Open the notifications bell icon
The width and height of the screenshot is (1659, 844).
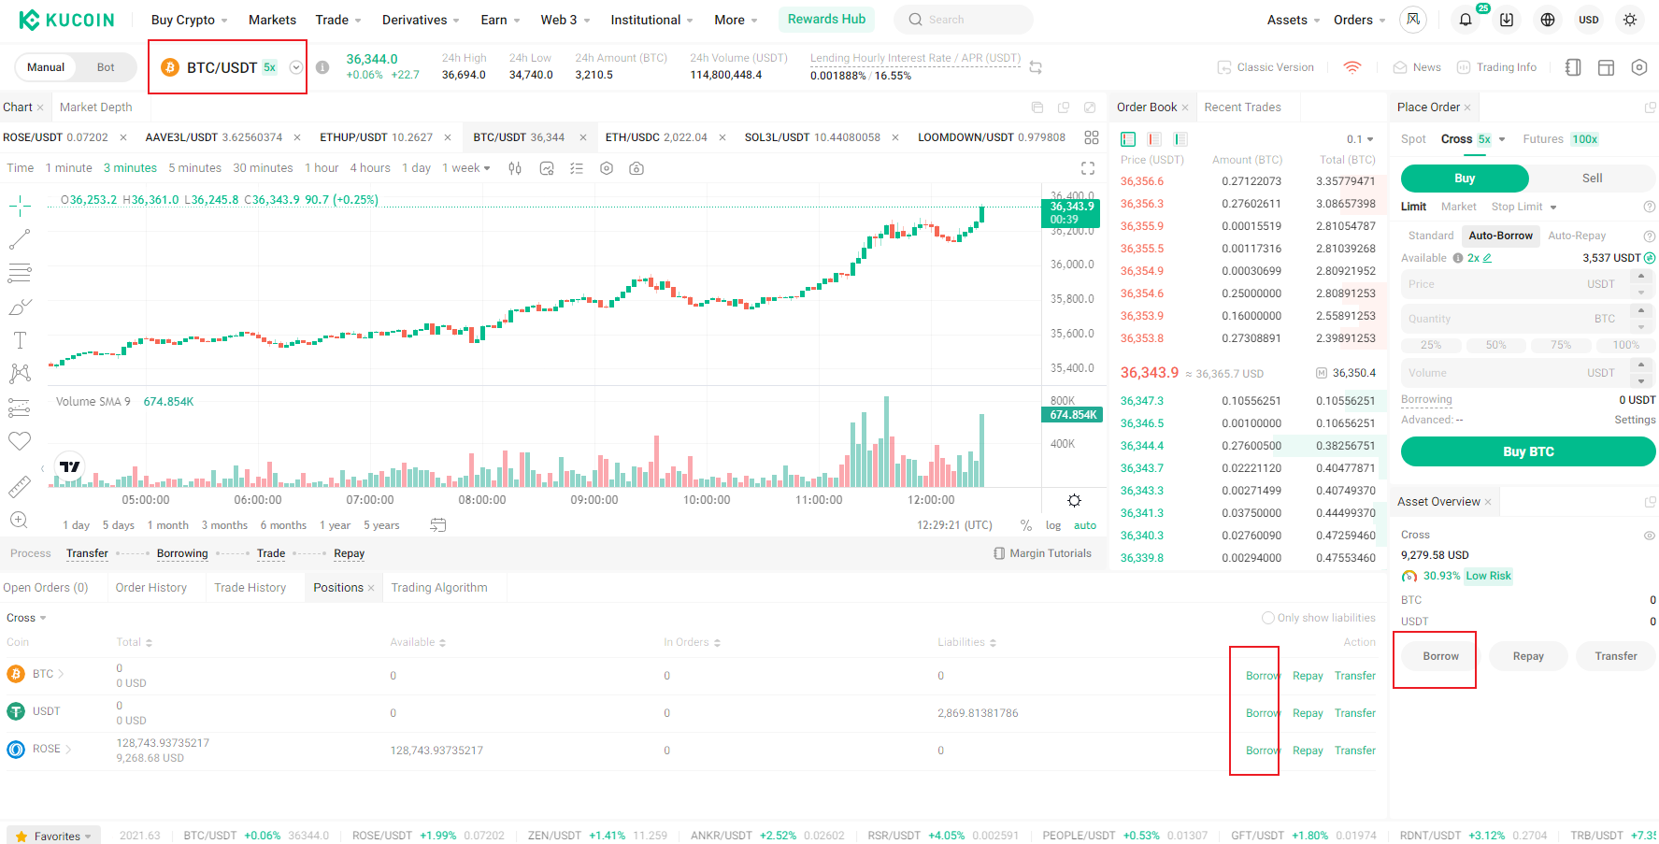(1466, 20)
